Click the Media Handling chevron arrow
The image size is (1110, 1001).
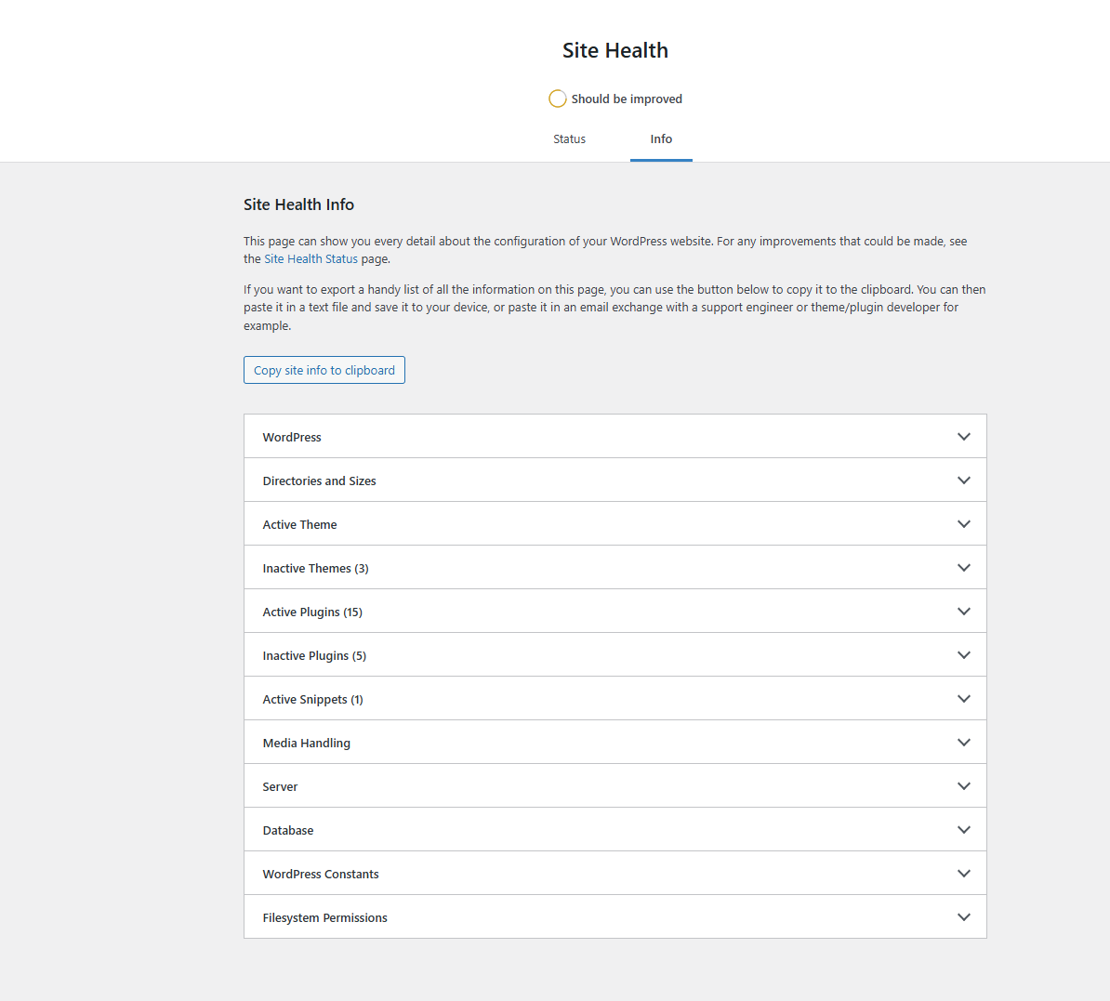point(963,743)
